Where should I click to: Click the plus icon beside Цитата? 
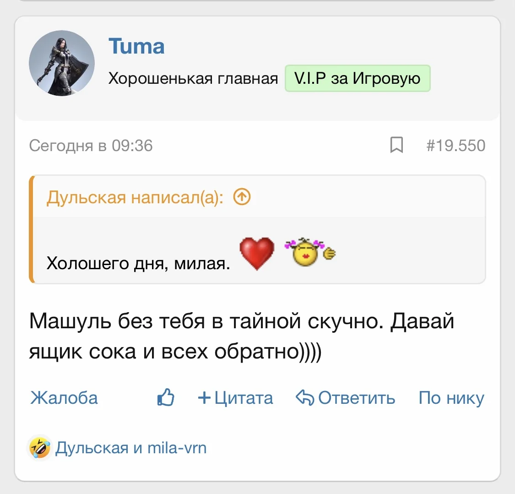(204, 397)
